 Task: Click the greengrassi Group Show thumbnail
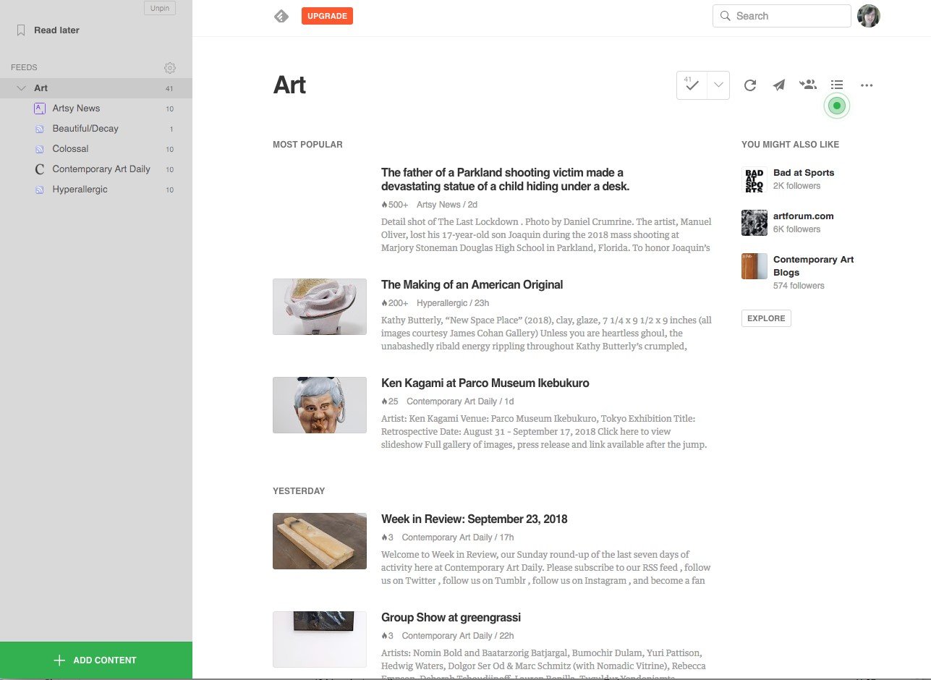pos(320,639)
